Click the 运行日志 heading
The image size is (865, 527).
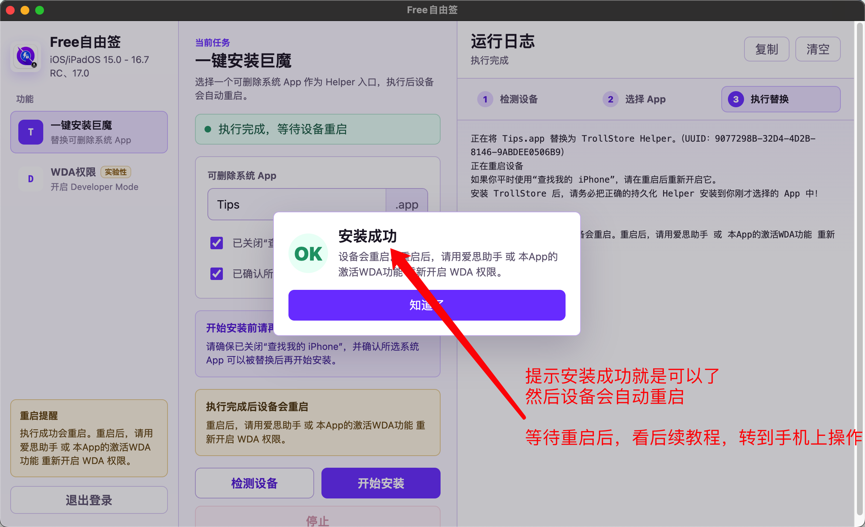tap(503, 41)
